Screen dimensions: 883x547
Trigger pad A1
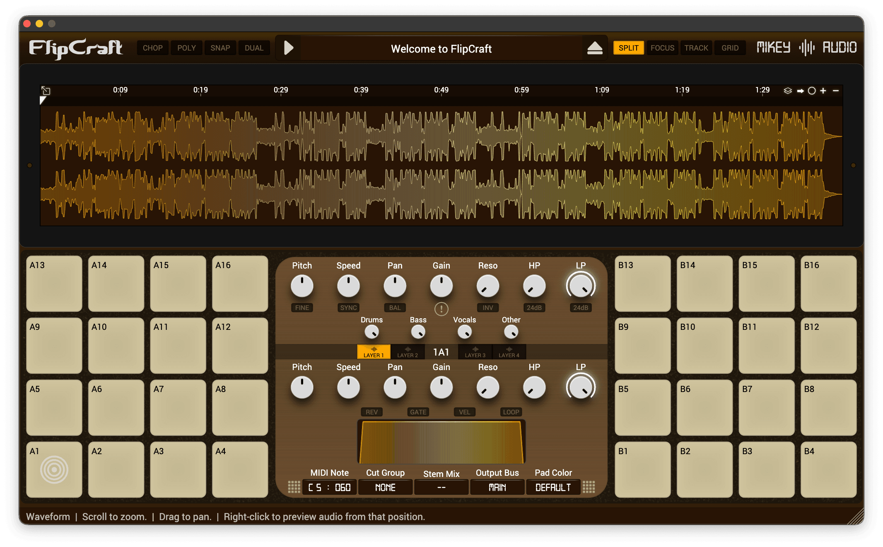(x=54, y=470)
